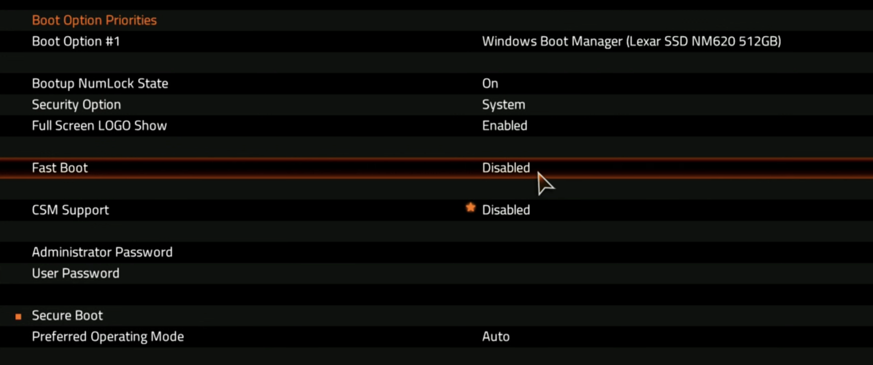This screenshot has height=365, width=873.
Task: Click the orange square next to Secure Boot
Action: coord(18,317)
